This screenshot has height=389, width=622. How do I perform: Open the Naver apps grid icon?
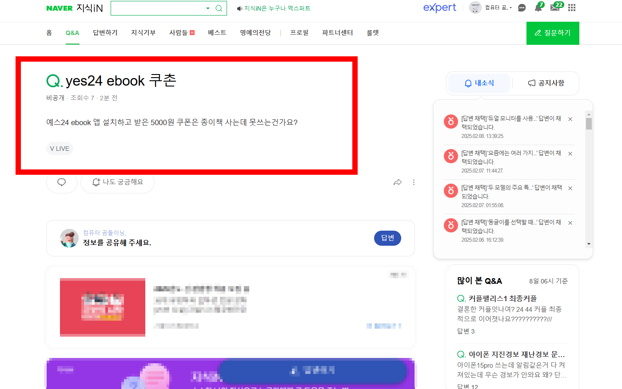point(572,8)
